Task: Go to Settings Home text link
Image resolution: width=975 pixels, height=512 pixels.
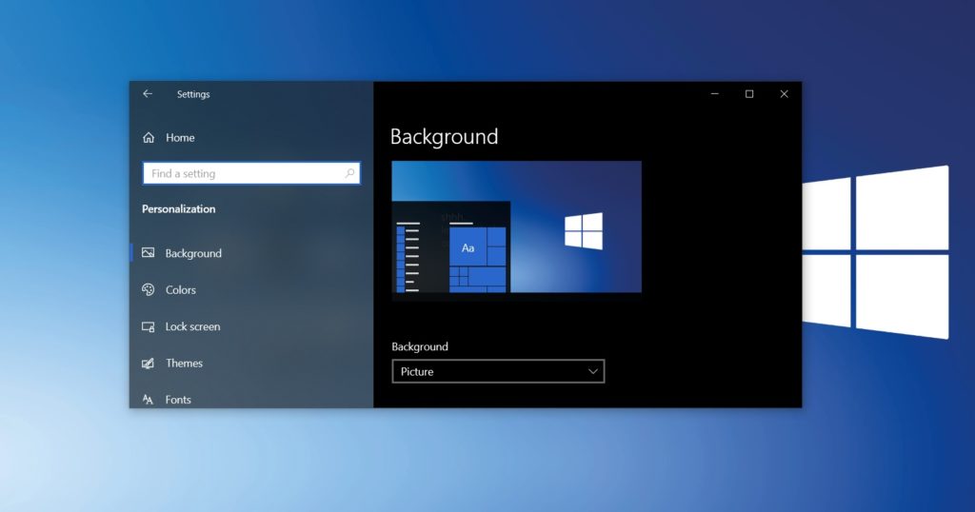Action: (x=180, y=138)
